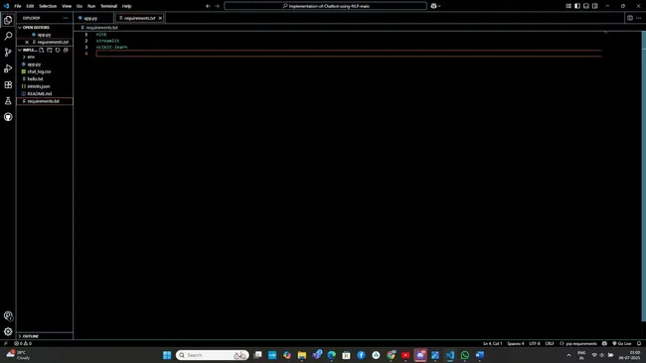The image size is (646, 363).
Task: Collapse all folders in explorer icon
Action: tap(66, 51)
